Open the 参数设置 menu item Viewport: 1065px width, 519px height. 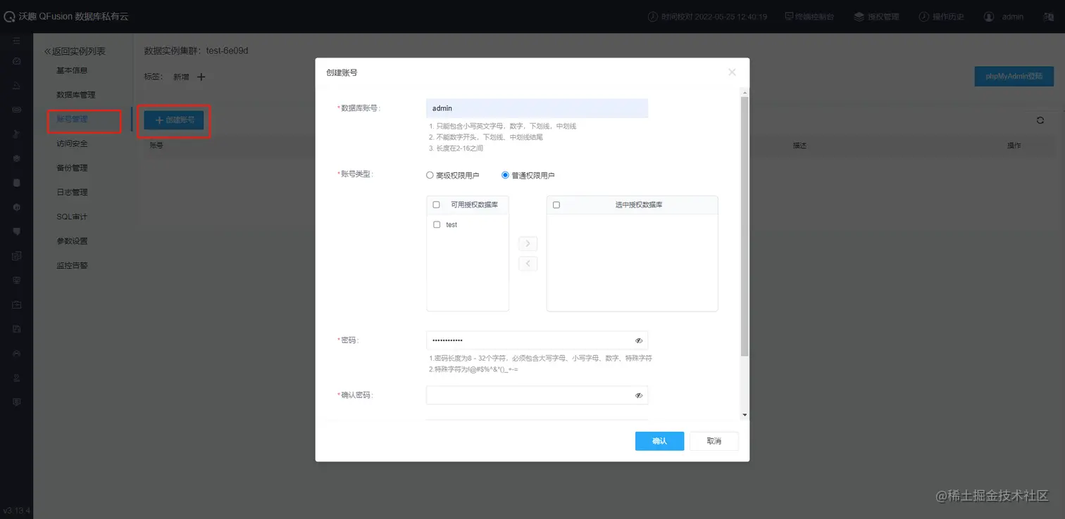[72, 241]
